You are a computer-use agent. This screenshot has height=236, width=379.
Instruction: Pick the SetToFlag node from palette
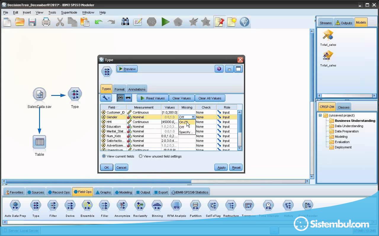[213, 205]
